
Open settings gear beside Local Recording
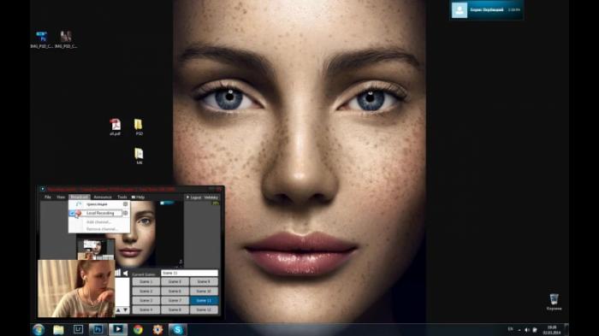[125, 213]
